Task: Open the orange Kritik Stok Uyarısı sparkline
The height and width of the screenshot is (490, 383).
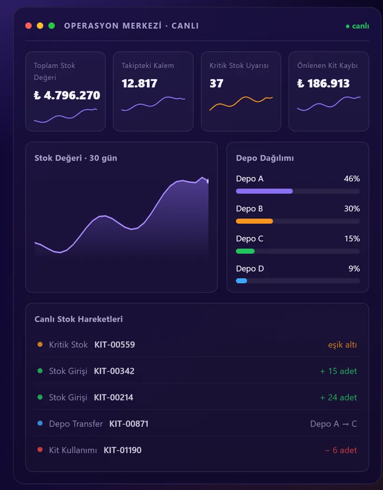Action: [241, 104]
